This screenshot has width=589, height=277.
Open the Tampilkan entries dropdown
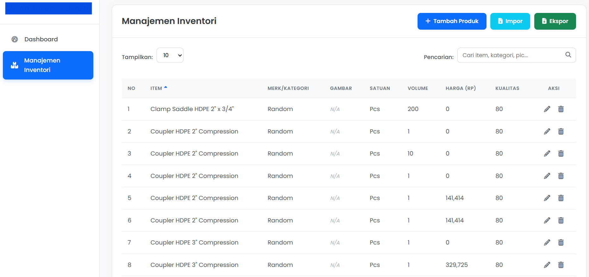tap(170, 55)
